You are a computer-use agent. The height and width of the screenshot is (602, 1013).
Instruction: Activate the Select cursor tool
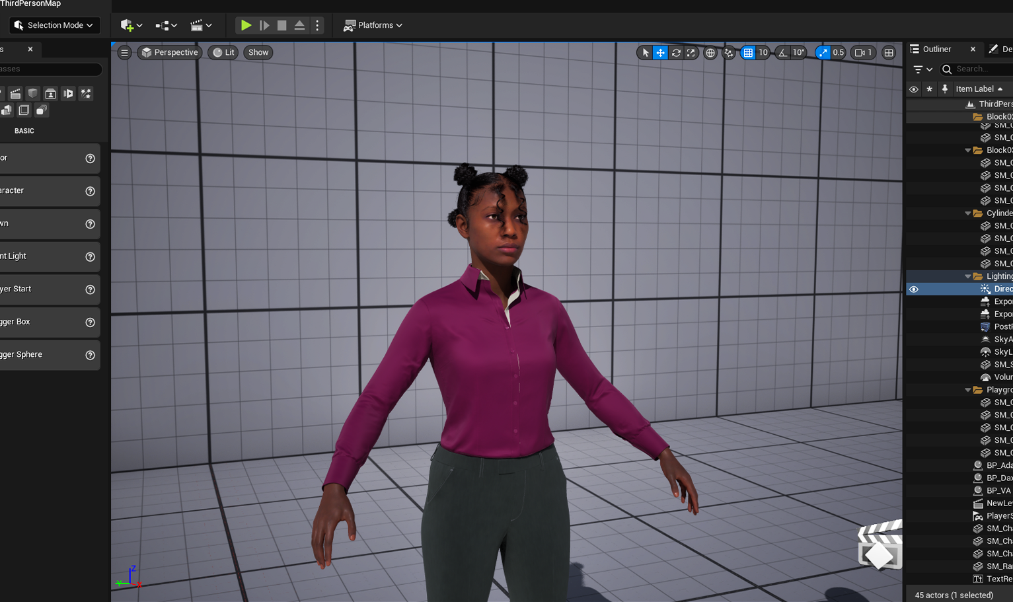[644, 53]
